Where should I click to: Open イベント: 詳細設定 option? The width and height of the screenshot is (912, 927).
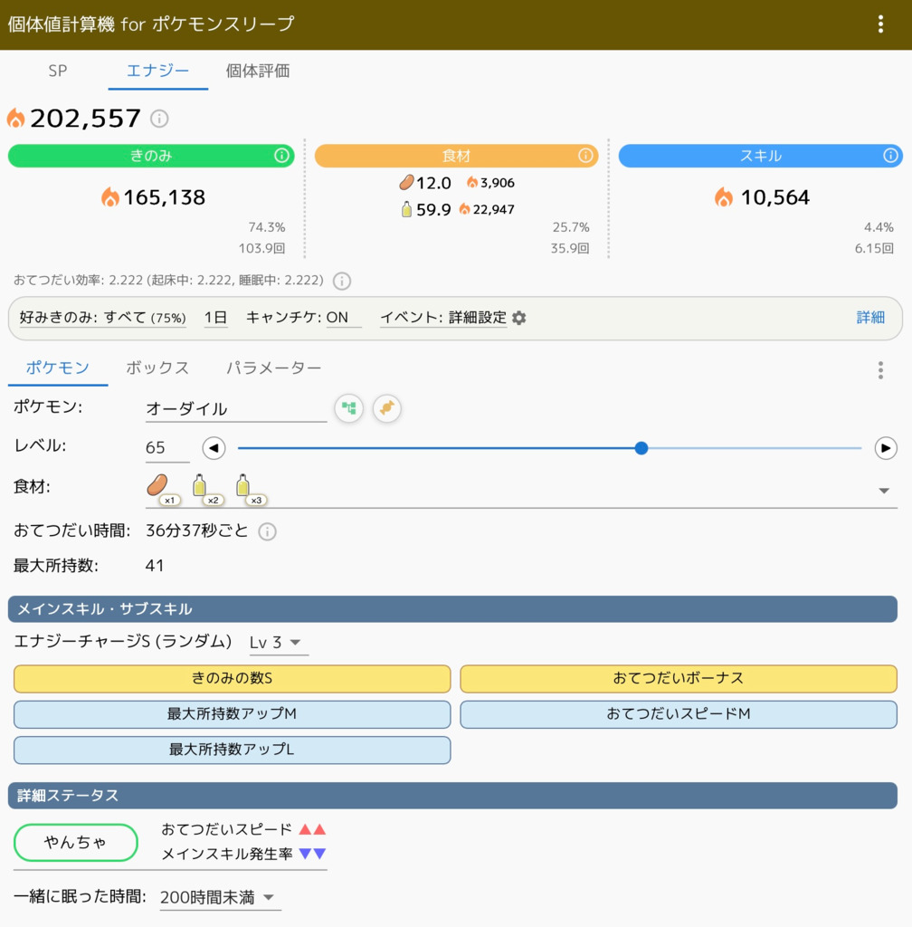click(x=443, y=318)
